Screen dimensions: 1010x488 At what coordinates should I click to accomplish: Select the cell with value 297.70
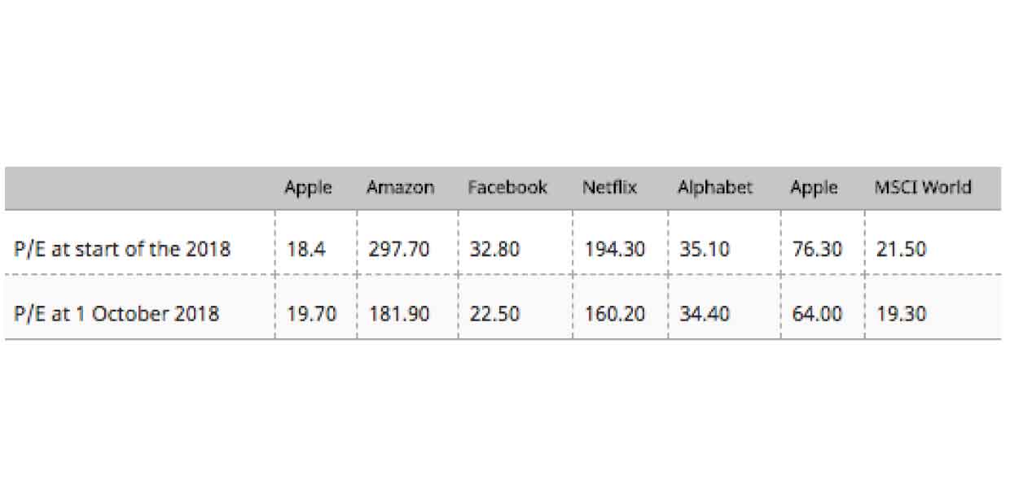pos(399,249)
